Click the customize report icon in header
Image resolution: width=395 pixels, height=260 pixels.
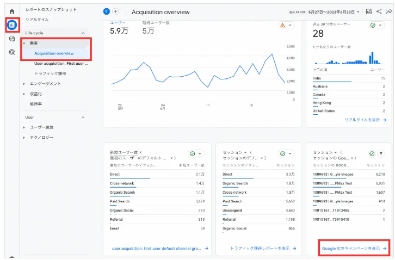click(x=369, y=11)
